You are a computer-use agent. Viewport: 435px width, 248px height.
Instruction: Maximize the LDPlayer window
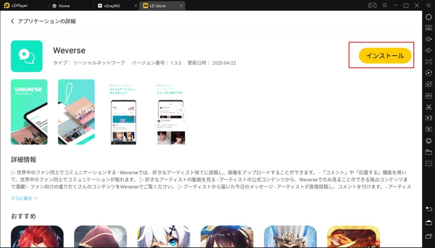(406, 5)
